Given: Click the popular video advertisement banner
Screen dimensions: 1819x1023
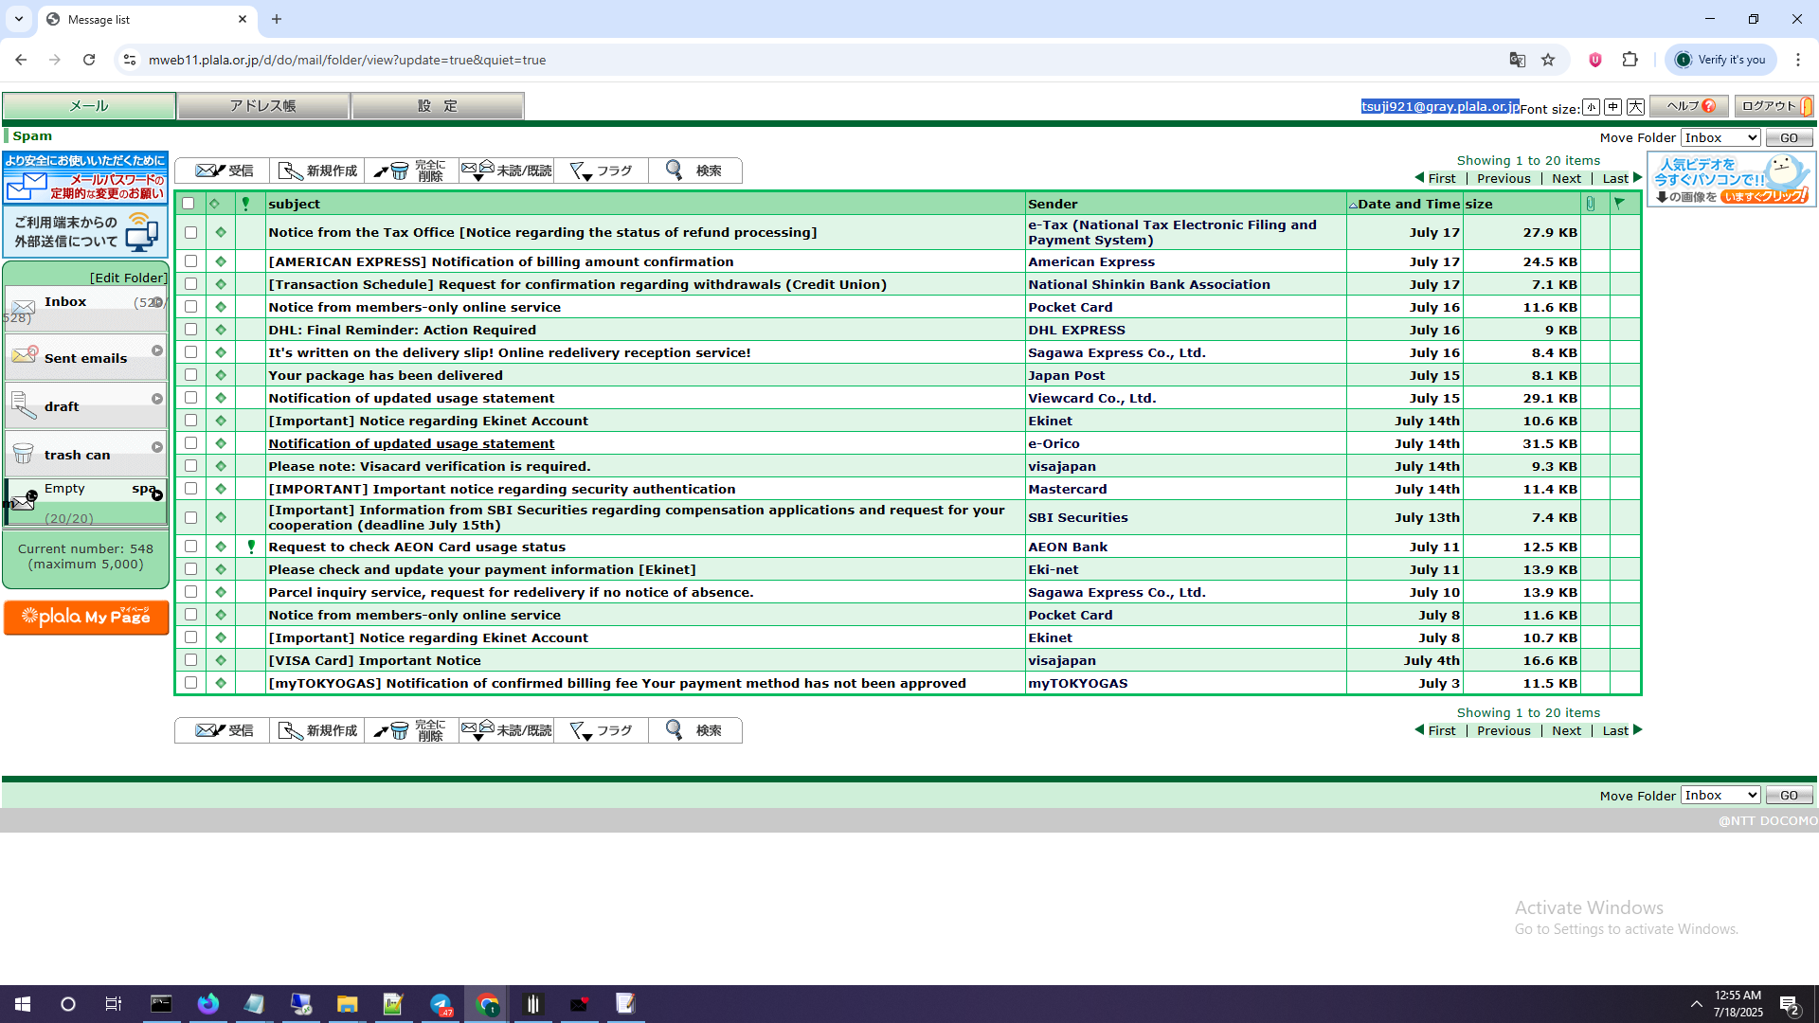Looking at the screenshot, I should (1731, 179).
